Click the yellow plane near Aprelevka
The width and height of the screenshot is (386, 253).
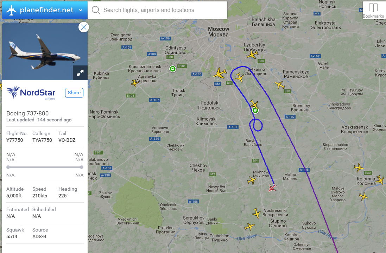click(135, 83)
